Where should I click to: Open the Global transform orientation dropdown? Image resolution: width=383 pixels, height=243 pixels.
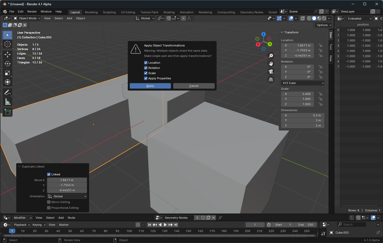pyautogui.click(x=145, y=18)
